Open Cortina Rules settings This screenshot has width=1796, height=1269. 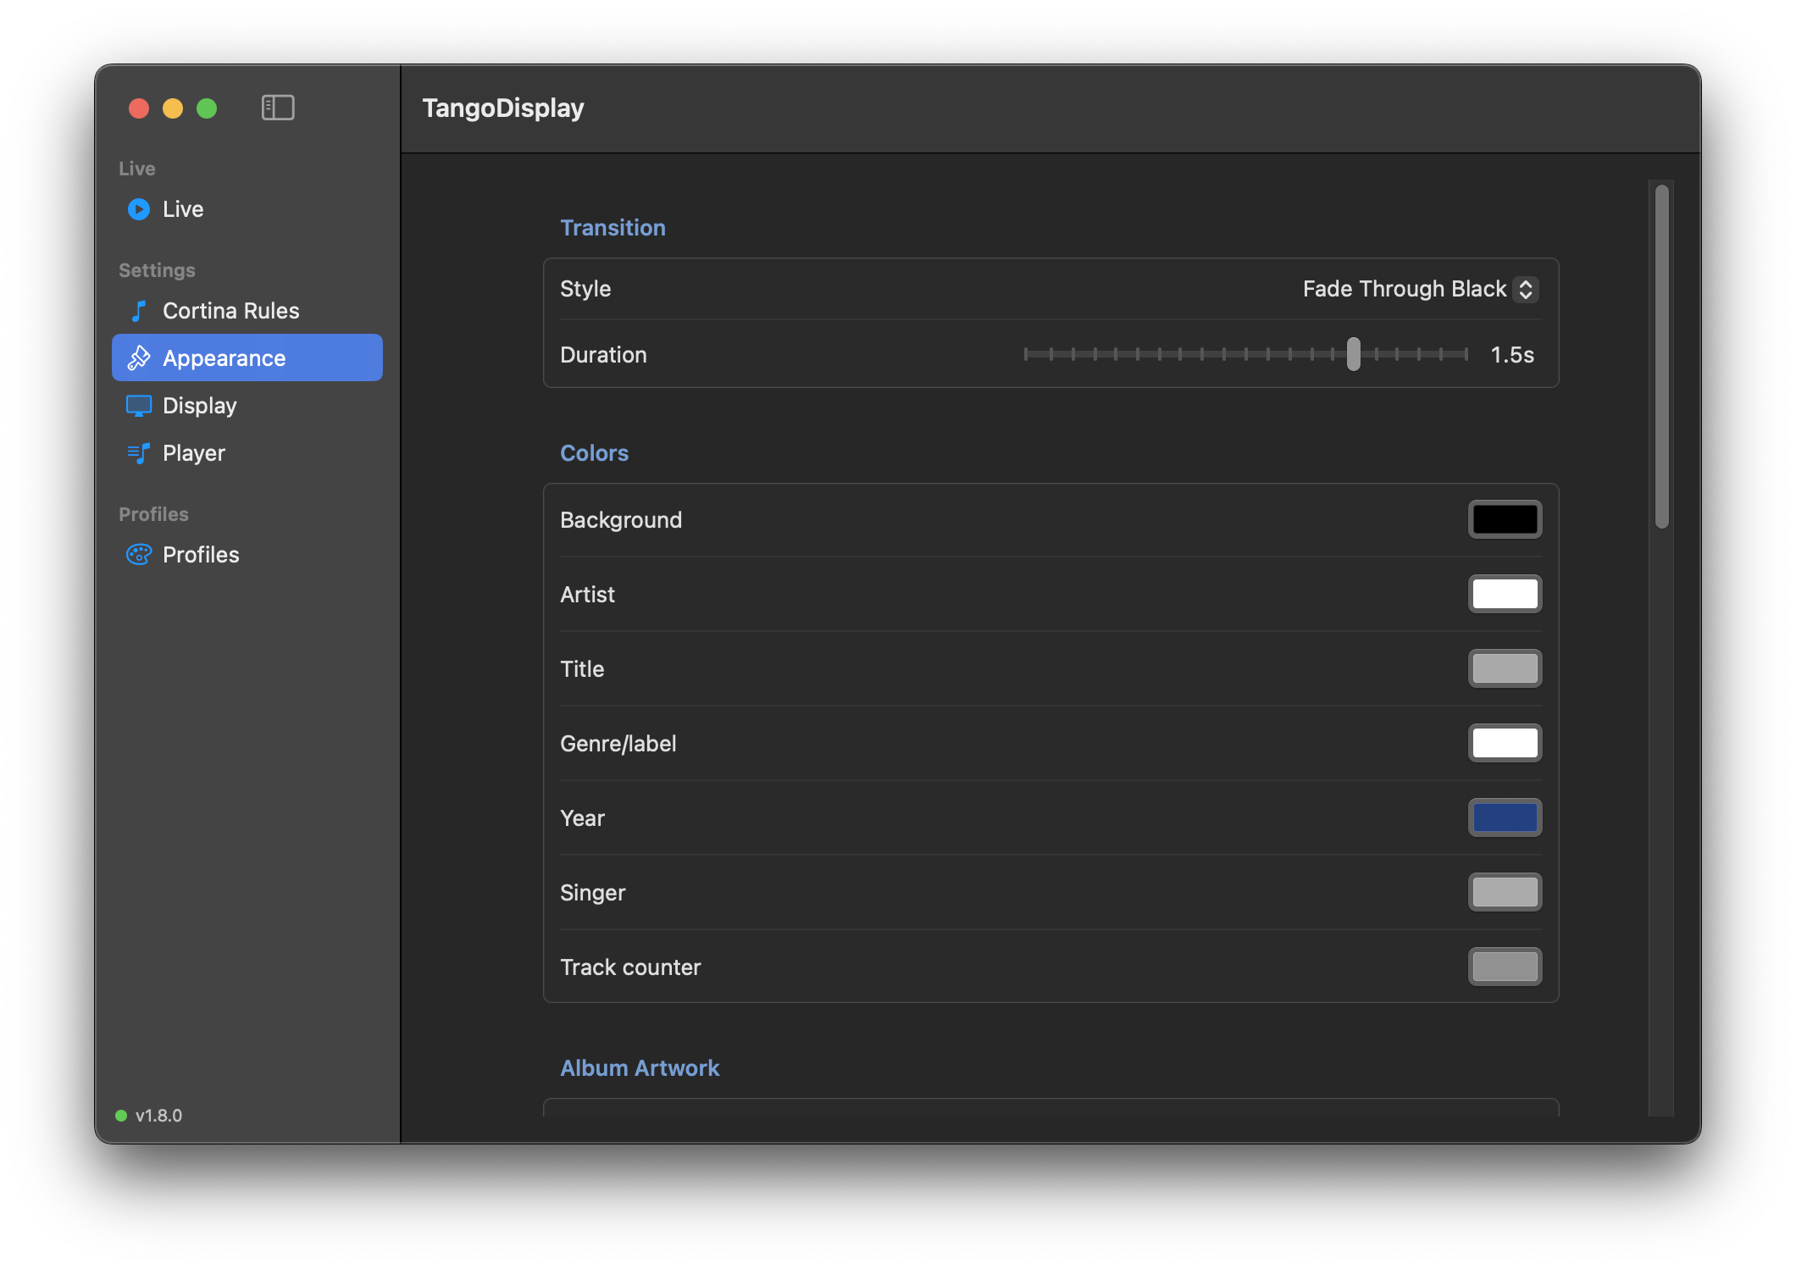pos(247,311)
